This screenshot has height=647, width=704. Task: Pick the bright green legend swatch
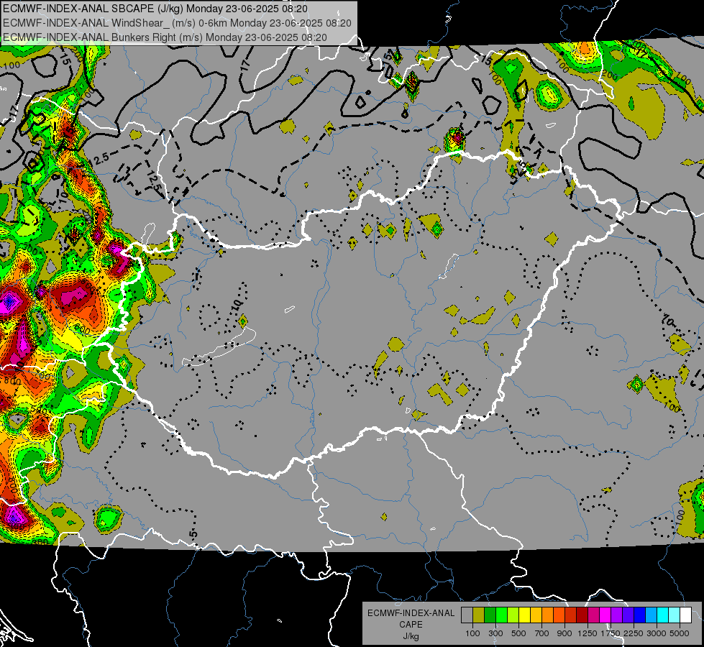point(501,615)
